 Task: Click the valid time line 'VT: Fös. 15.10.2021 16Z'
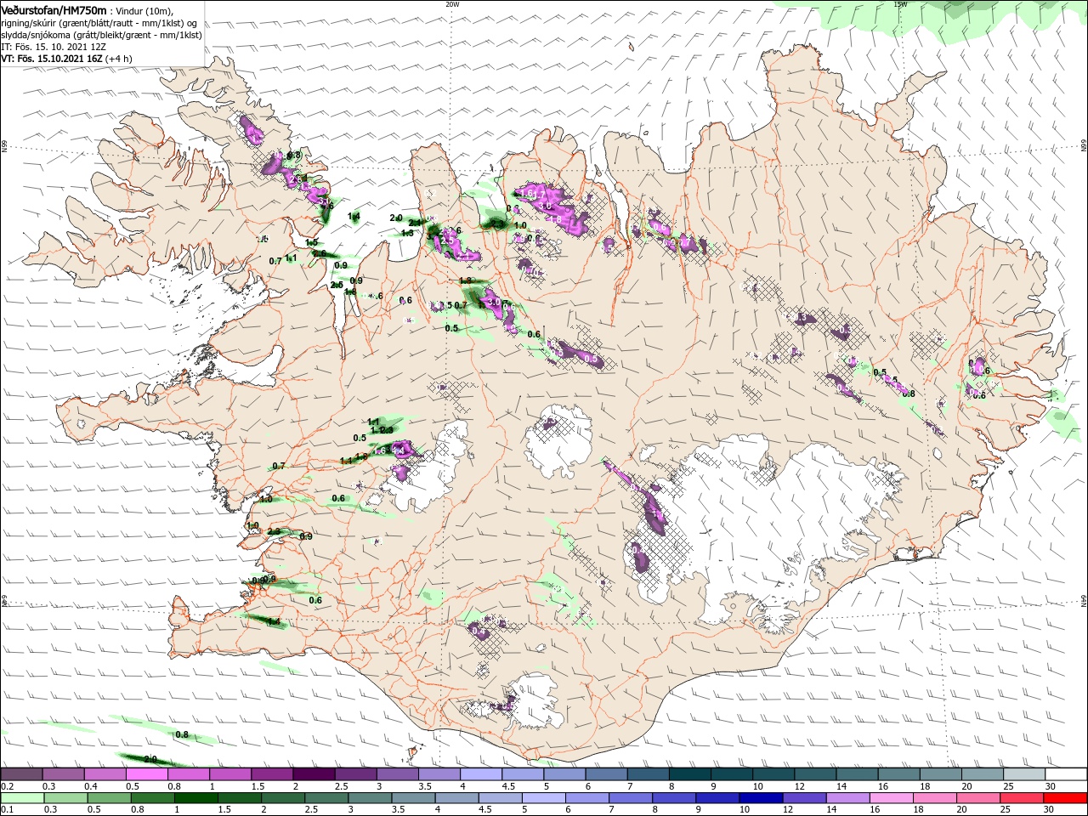coord(51,59)
